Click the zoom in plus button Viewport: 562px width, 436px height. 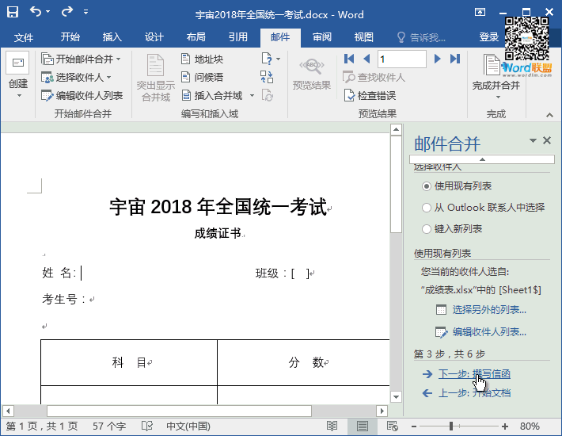(x=505, y=426)
